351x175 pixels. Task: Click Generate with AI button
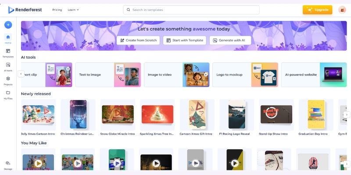[230, 40]
